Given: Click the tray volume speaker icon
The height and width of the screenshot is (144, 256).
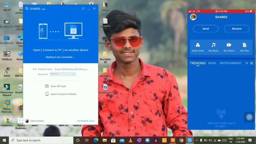Looking at the screenshot, I should pos(210,140).
